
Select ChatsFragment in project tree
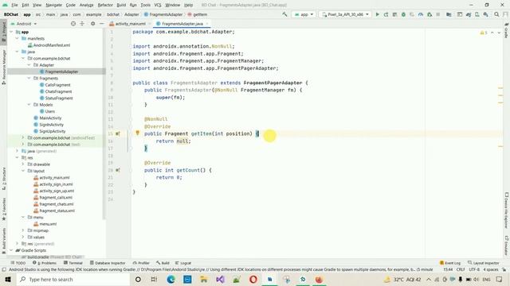[x=58, y=91]
